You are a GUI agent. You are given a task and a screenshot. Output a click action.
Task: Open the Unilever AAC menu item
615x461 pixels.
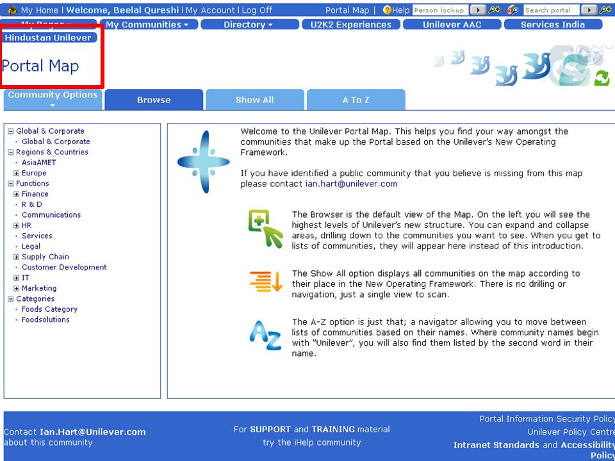pos(452,24)
